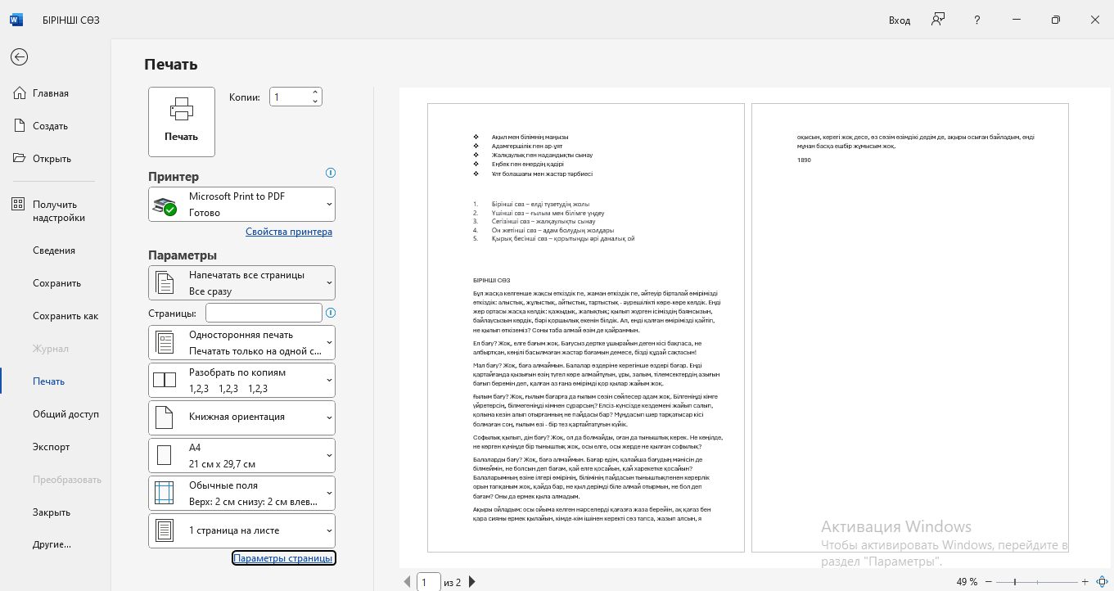Open the Главная section icon
This screenshot has height=591, width=1114.
pyautogui.click(x=20, y=93)
